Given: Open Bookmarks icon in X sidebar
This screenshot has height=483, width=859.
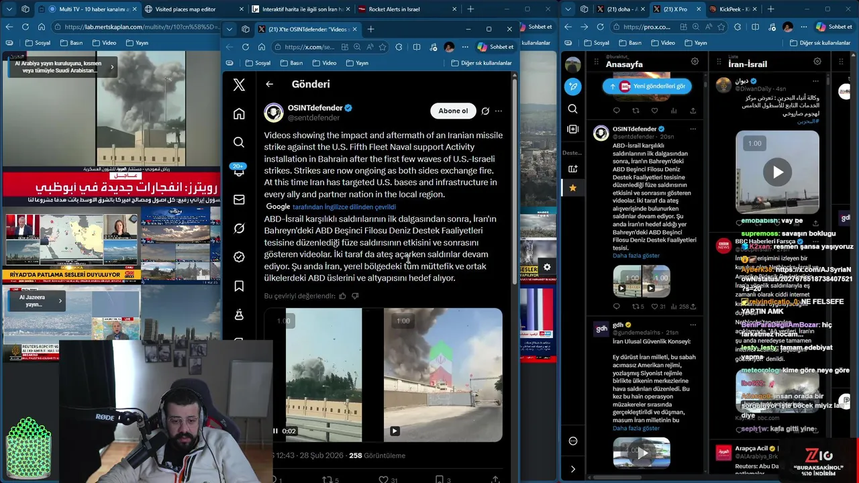Looking at the screenshot, I should point(239,286).
